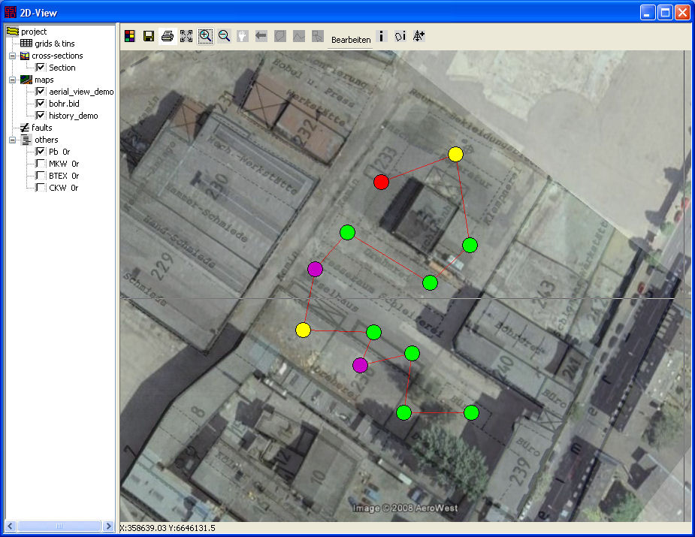
Task: Enable the CKW 0r checkbox
Action: click(41, 188)
